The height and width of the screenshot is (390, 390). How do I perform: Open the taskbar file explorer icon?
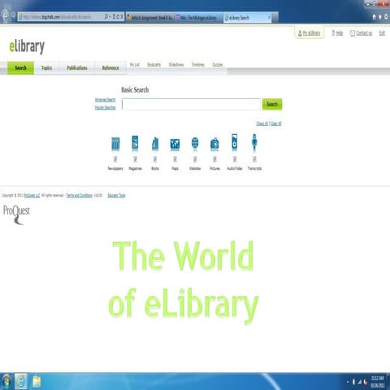(37, 381)
